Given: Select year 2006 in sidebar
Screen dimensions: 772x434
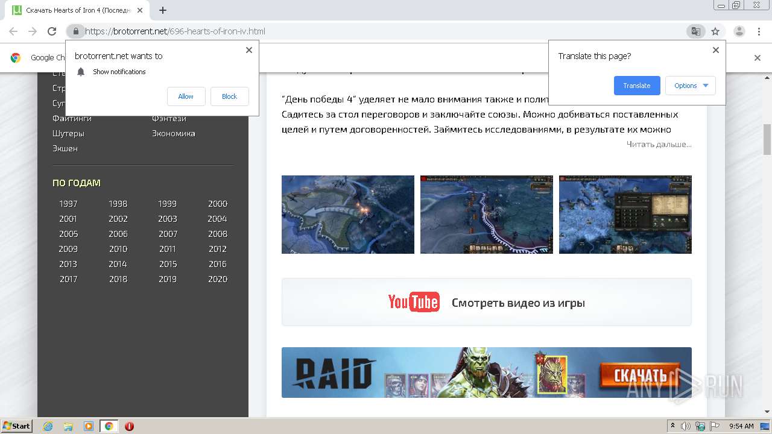Looking at the screenshot, I should 118,234.
